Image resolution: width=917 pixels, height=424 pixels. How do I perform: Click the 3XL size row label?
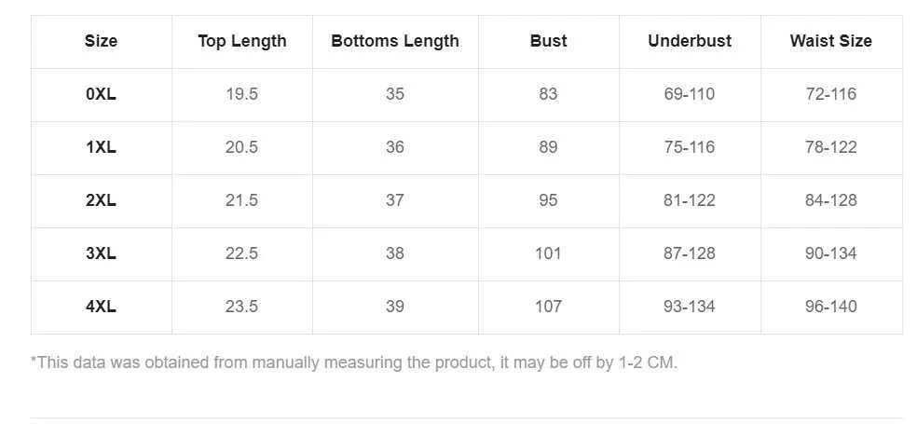point(101,253)
